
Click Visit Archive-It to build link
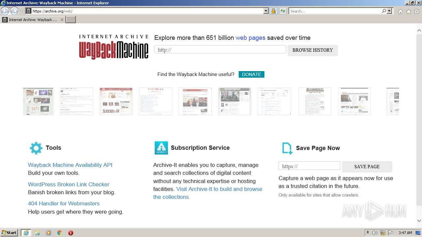pyautogui.click(x=208, y=193)
